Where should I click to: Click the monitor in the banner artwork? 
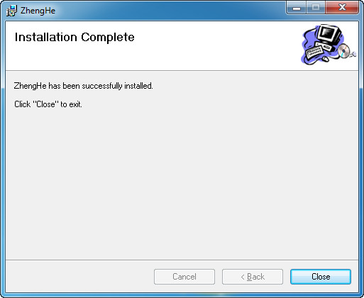(x=329, y=35)
